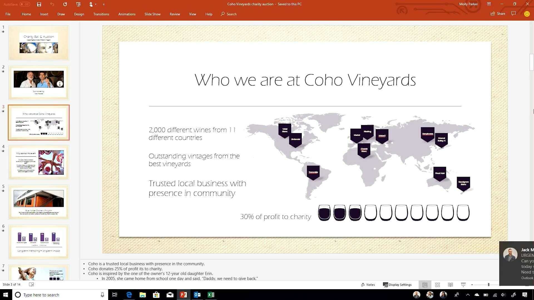Click the Undo arrow icon
This screenshot has width=534, height=300.
click(52, 4)
